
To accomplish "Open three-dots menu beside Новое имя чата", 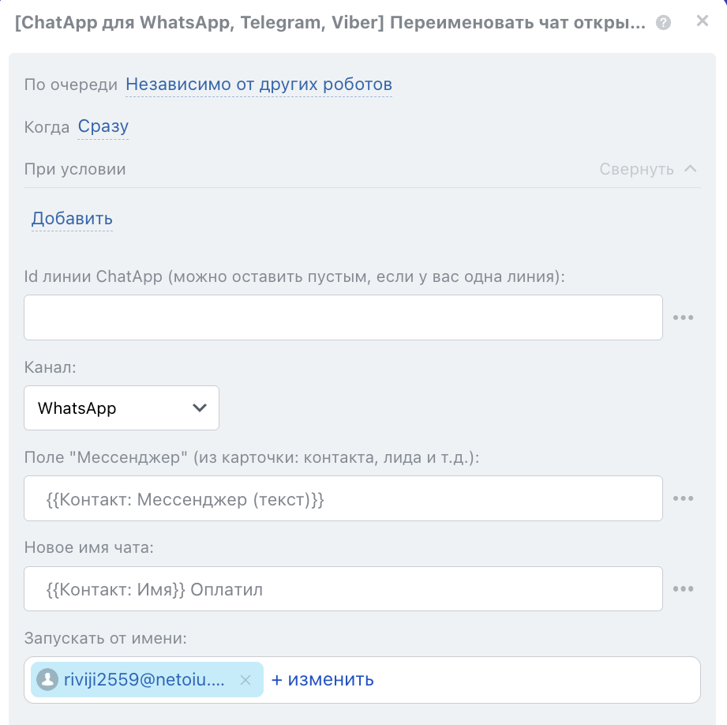I will (683, 589).
